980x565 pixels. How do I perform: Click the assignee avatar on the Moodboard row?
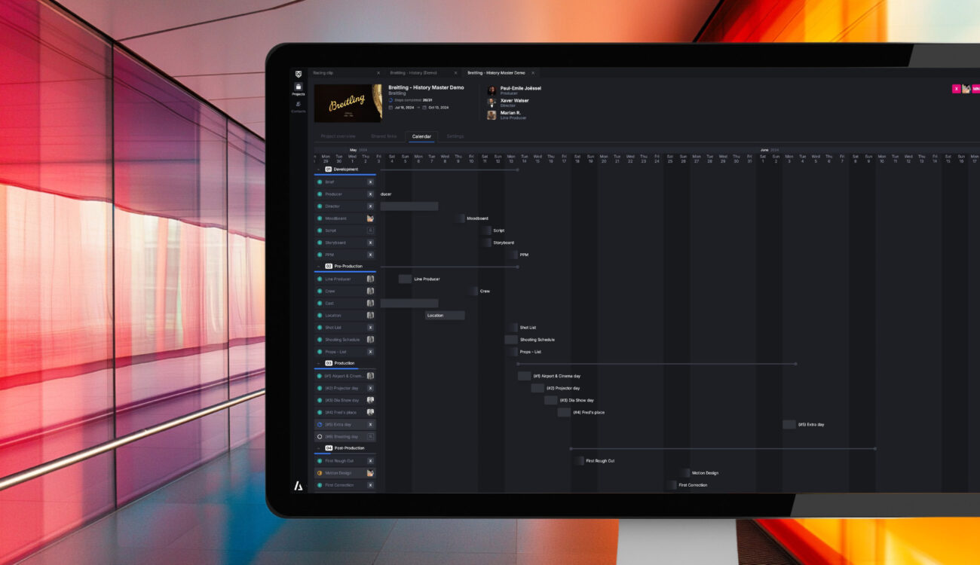[370, 218]
